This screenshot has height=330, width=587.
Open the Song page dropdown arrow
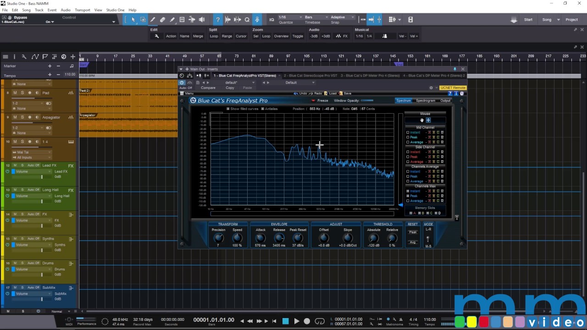(x=558, y=20)
